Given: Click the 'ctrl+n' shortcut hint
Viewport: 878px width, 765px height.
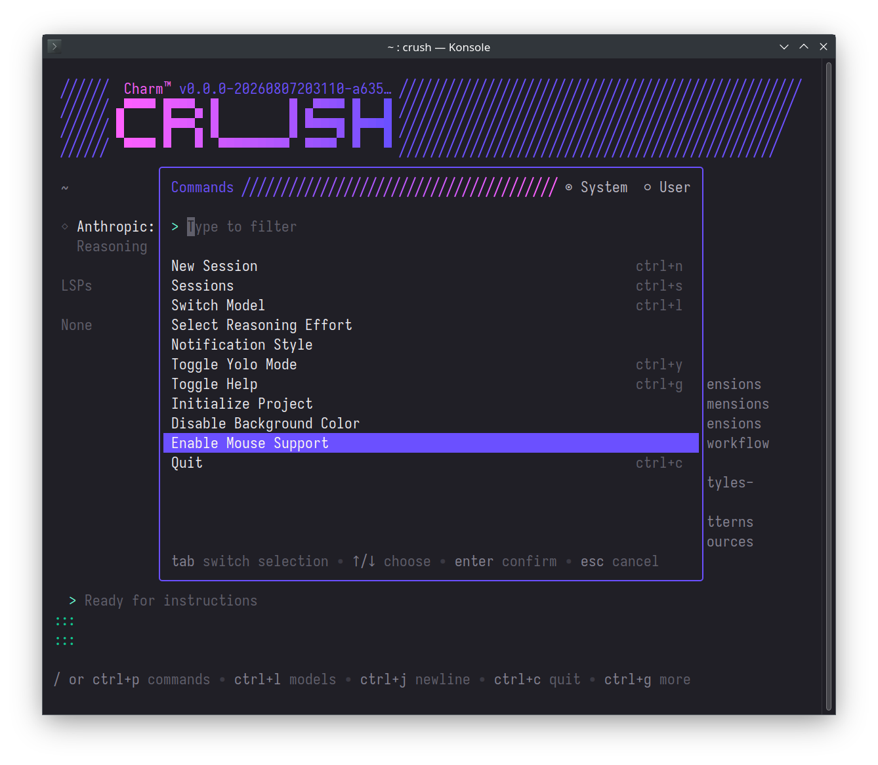Looking at the screenshot, I should [659, 266].
